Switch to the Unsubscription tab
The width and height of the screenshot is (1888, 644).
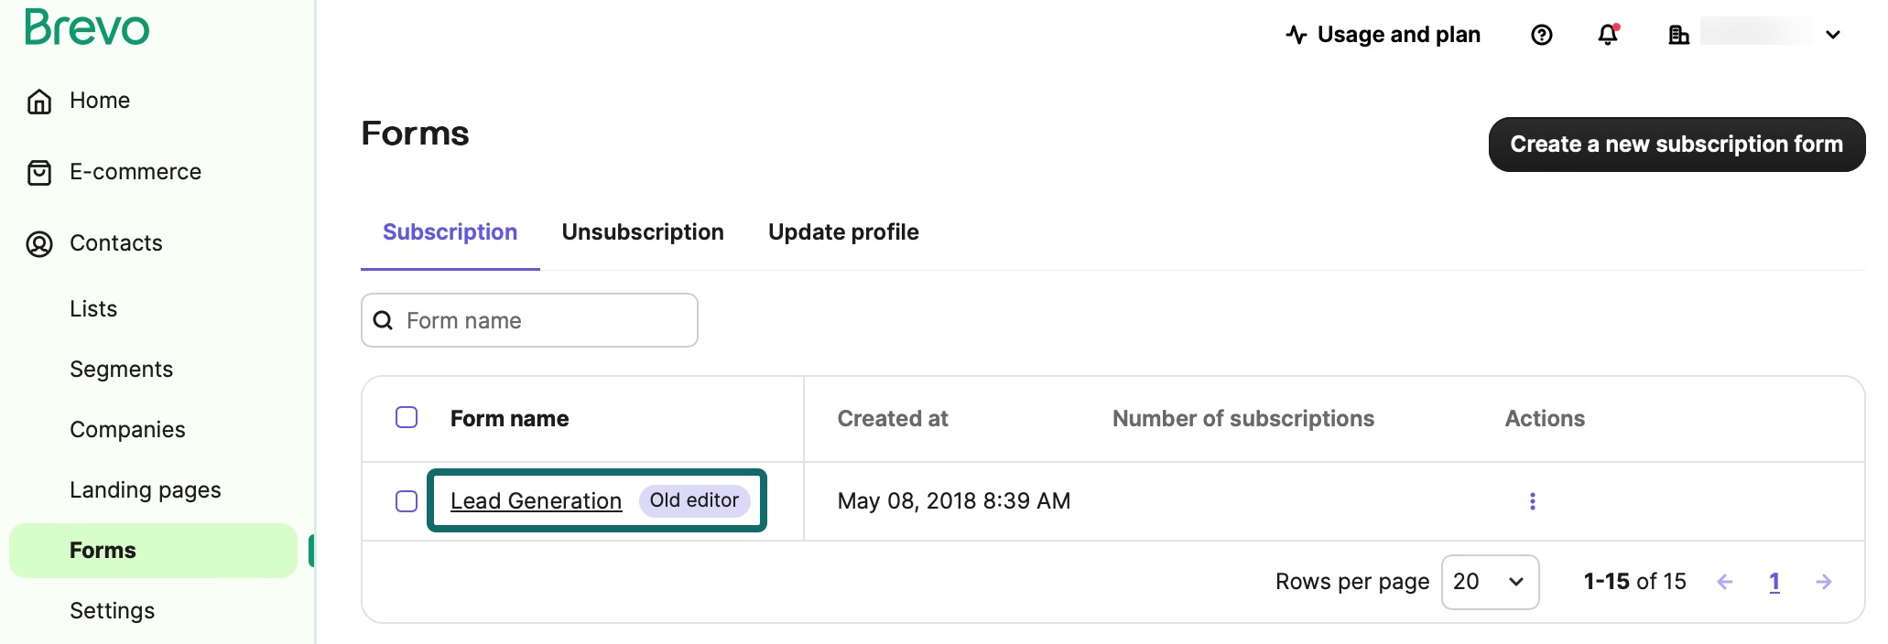tap(643, 232)
